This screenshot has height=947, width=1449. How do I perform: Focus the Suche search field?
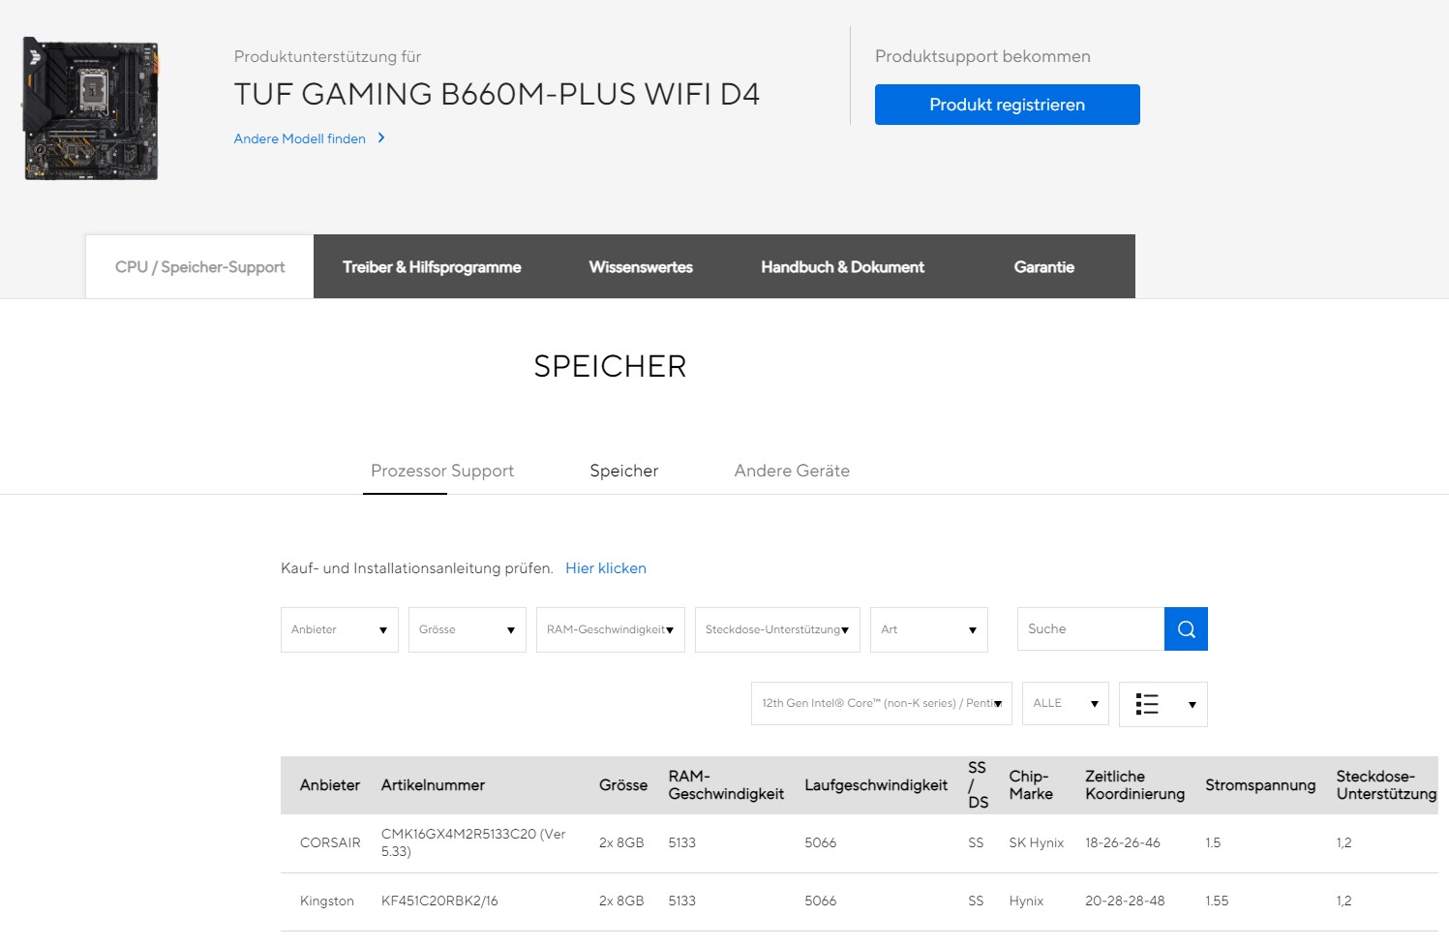pyautogui.click(x=1091, y=629)
